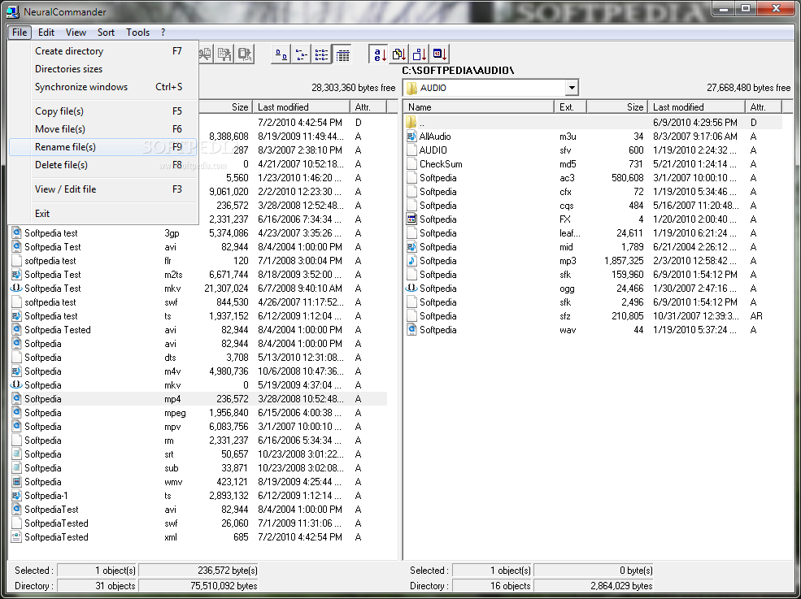The width and height of the screenshot is (801, 599).
Task: Click the Softpedia mid file icon
Action: pyautogui.click(x=411, y=246)
